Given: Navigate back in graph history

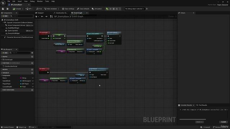Looking at the screenshot, I should (42, 17).
